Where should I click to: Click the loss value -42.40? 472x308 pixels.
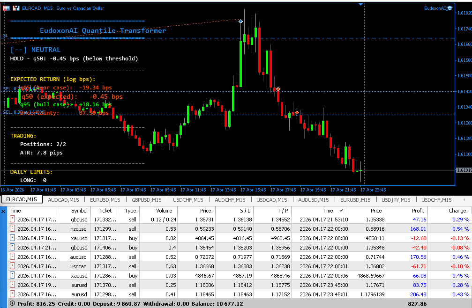pyautogui.click(x=419, y=247)
